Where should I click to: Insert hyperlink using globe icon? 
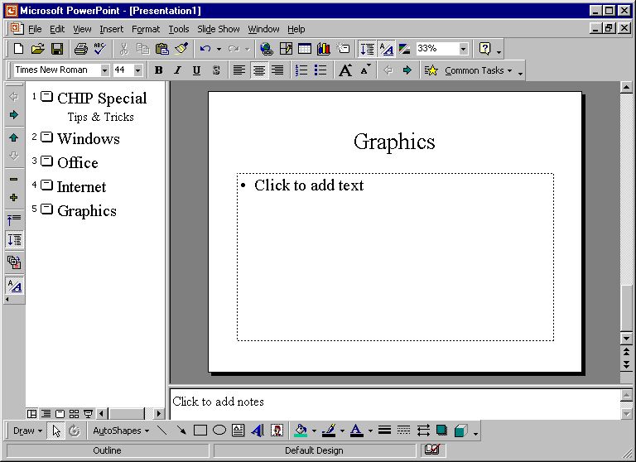(267, 49)
